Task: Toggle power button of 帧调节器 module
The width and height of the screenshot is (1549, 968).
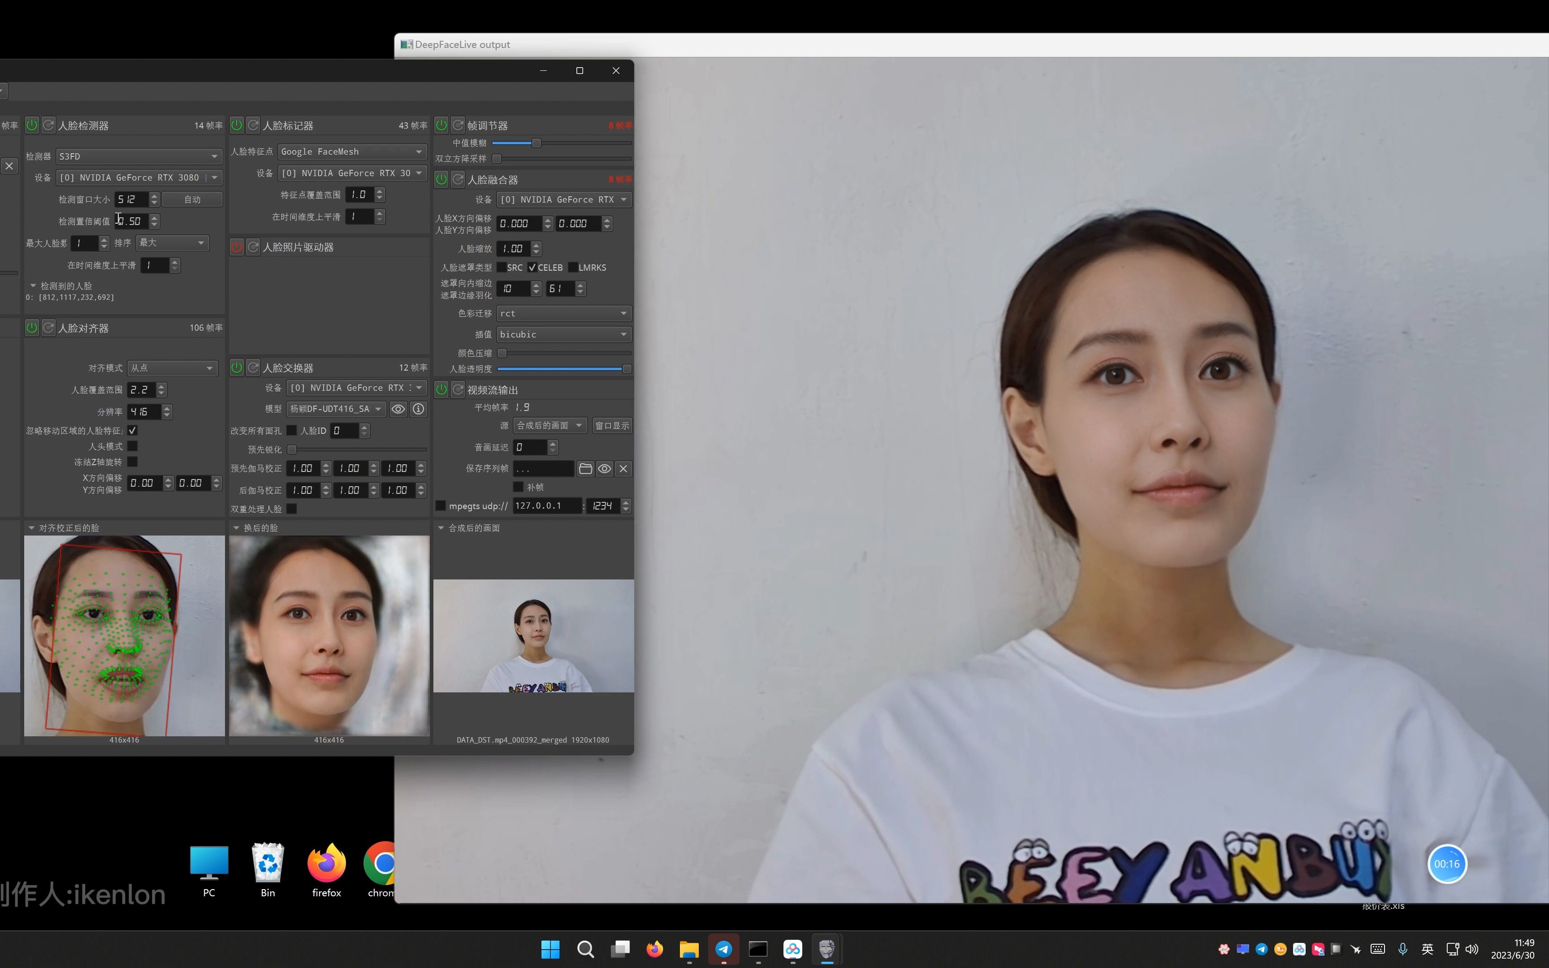Action: [x=441, y=125]
